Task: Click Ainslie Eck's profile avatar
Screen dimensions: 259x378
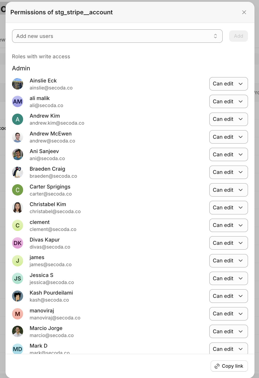Action: point(18,84)
